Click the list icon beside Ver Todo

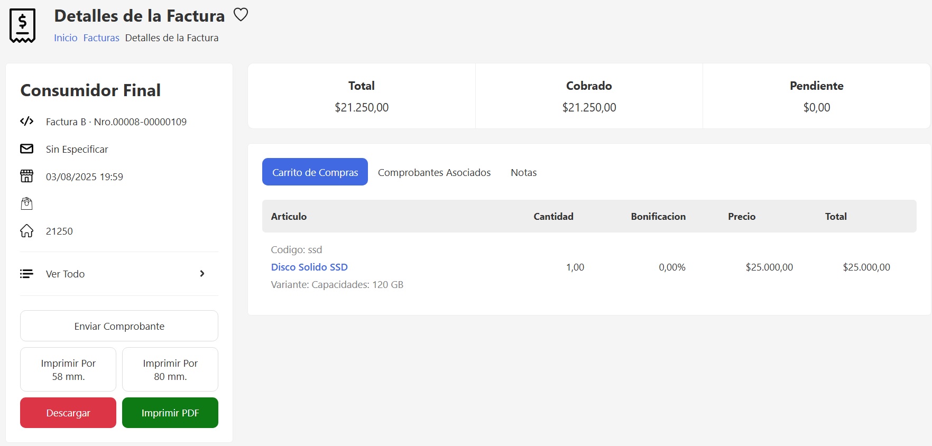click(x=26, y=274)
